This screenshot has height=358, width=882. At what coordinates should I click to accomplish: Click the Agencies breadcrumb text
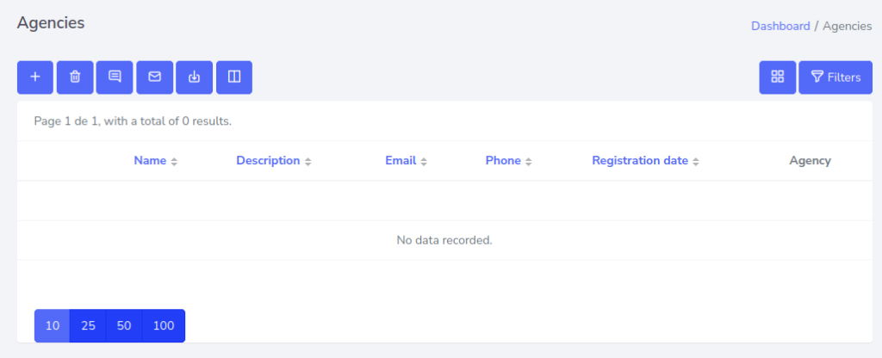(x=847, y=26)
